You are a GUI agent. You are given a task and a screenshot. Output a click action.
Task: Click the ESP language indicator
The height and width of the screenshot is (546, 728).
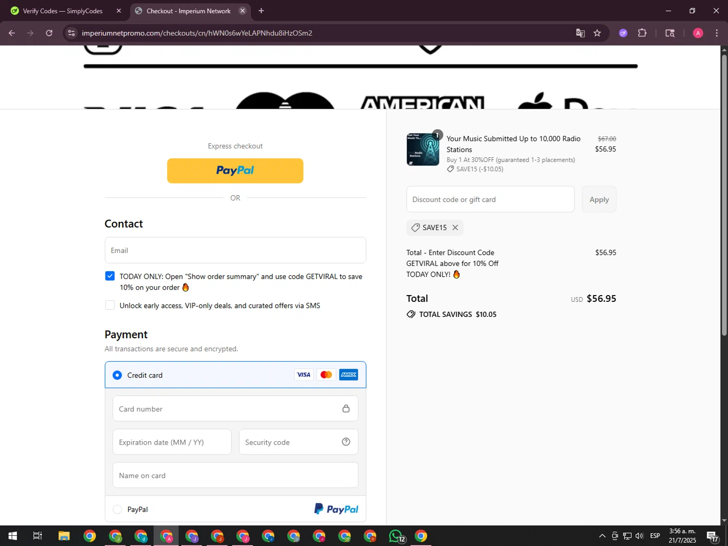click(x=655, y=536)
